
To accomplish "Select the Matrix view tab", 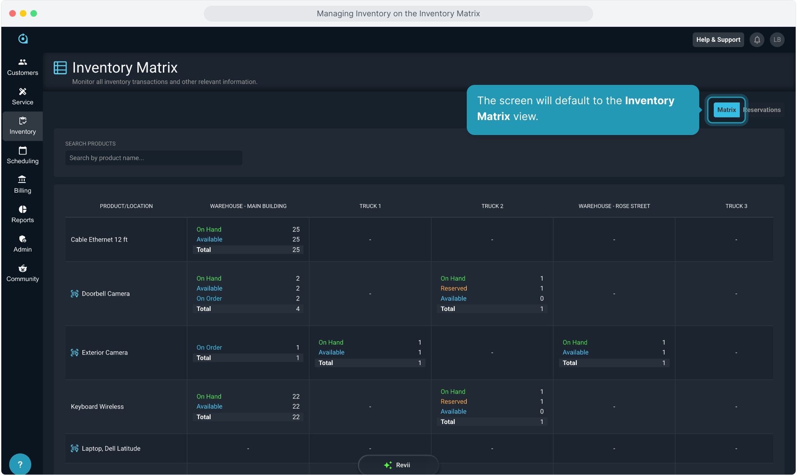I will [726, 110].
